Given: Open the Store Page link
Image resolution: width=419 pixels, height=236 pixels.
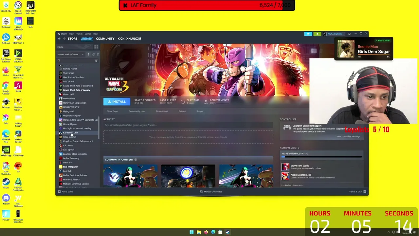Looking at the screenshot, I should click(112, 111).
